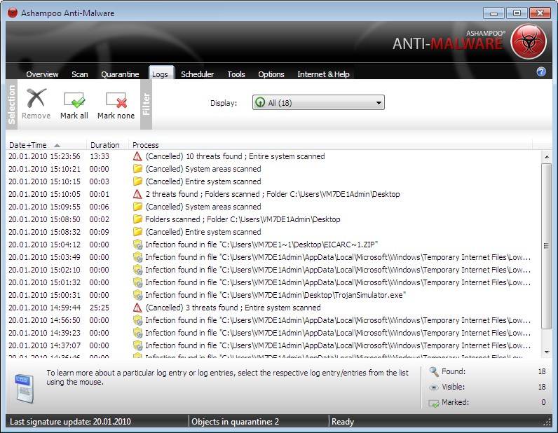Click the eye icon next to Visible
This screenshot has height=433, width=558.
[x=434, y=387]
